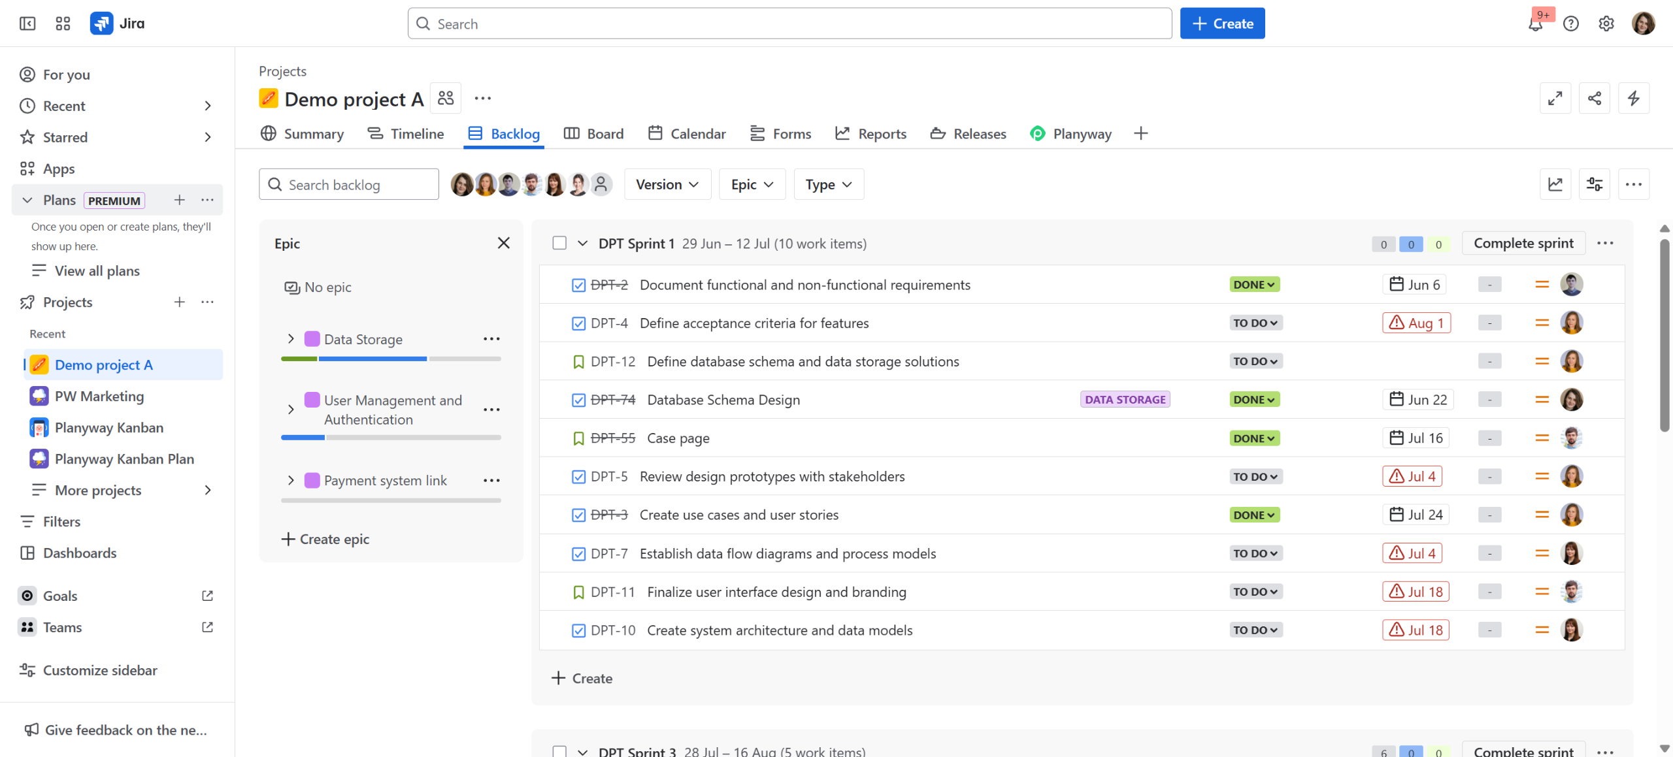Viewport: 1673px width, 757px height.
Task: Expand the Data Storage epic
Action: tap(291, 339)
